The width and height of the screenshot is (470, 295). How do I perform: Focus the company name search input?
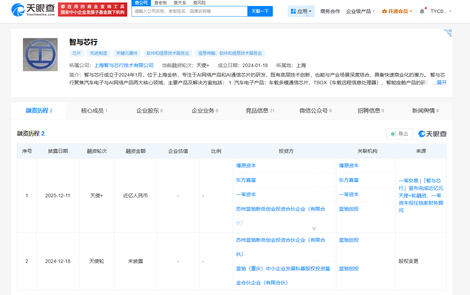[189, 11]
